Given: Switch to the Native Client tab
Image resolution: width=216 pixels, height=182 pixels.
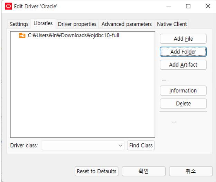Looking at the screenshot, I should point(172,24).
